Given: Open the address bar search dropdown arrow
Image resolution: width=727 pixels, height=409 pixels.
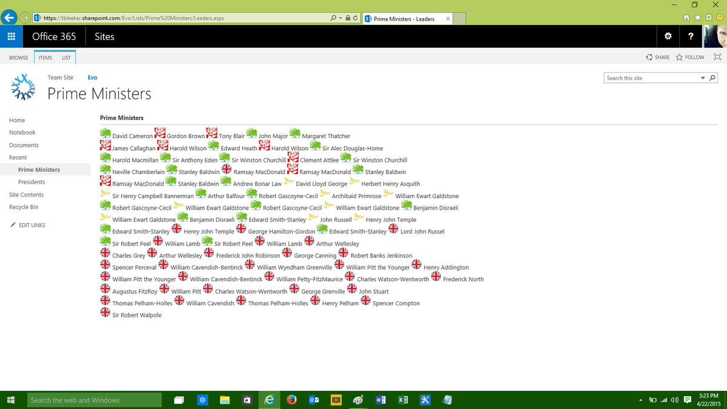Looking at the screenshot, I should (340, 18).
